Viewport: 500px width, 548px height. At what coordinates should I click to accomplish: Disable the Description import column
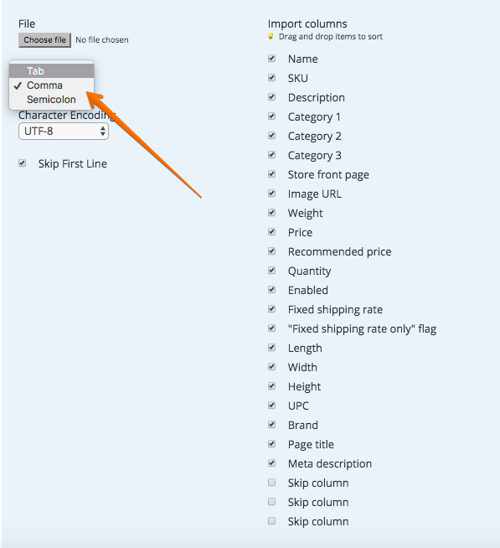[272, 97]
